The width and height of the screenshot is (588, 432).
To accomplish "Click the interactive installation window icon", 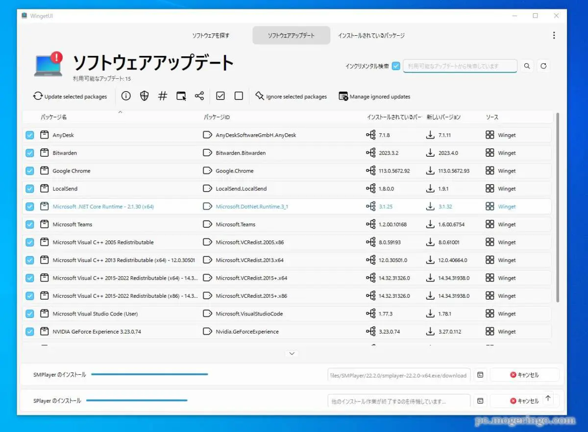I will [181, 96].
